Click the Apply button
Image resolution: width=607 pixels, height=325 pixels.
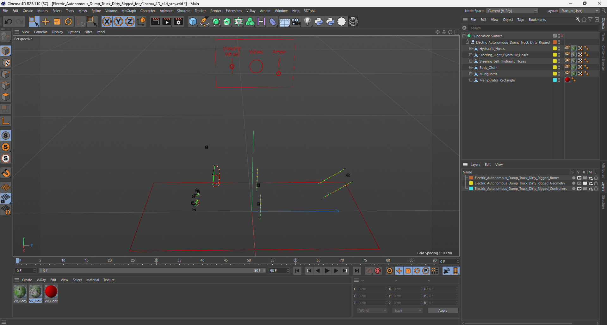coord(443,310)
